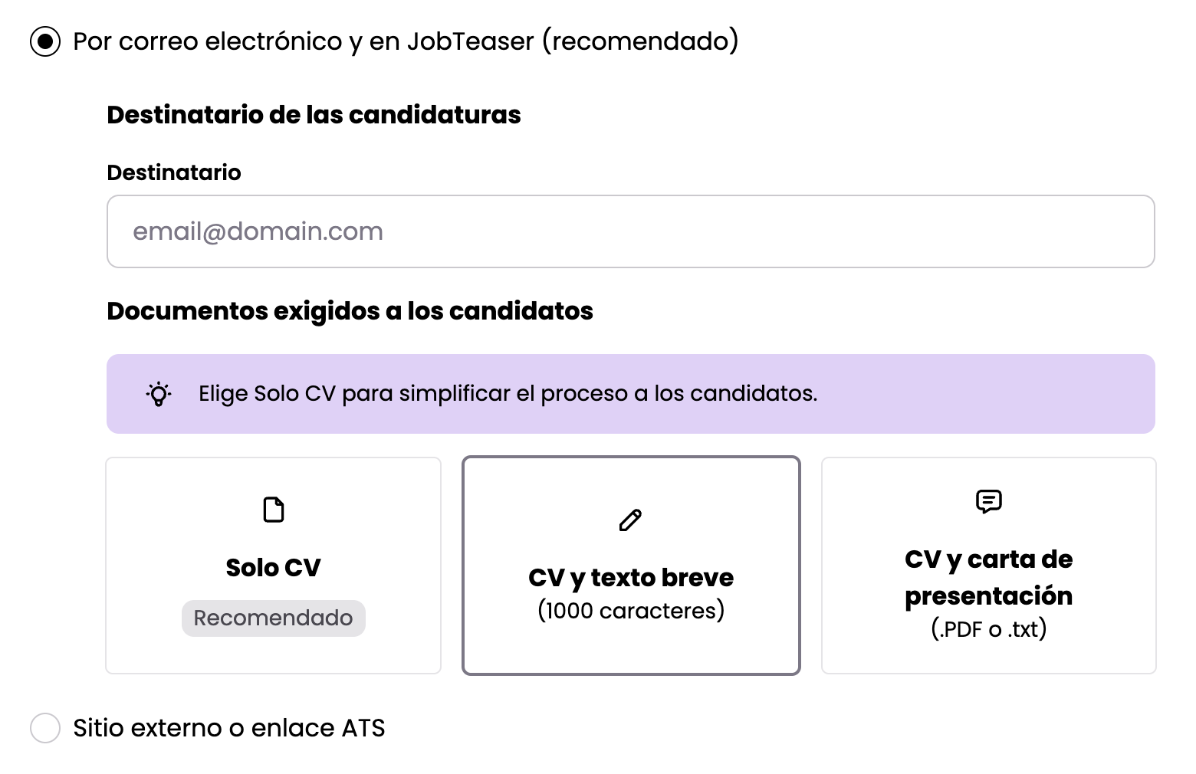
Task: Click the pencil icon above CV y texto breve
Action: point(630,520)
